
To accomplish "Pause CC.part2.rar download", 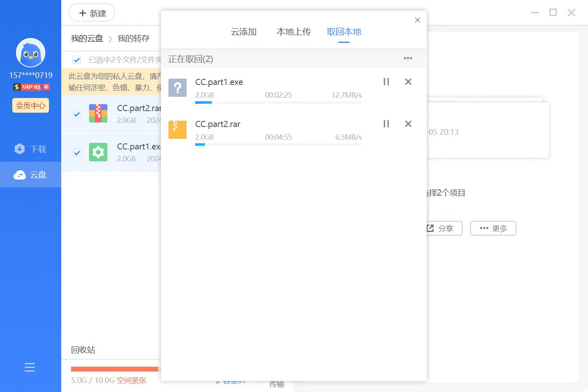I will tap(386, 124).
